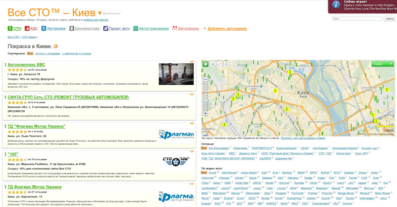Viewport: 397px width, 207px height.
Task: Open the мобильная версия link
Action: click(x=96, y=20)
